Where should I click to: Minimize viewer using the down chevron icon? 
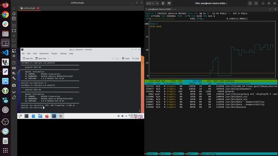(14, 92)
